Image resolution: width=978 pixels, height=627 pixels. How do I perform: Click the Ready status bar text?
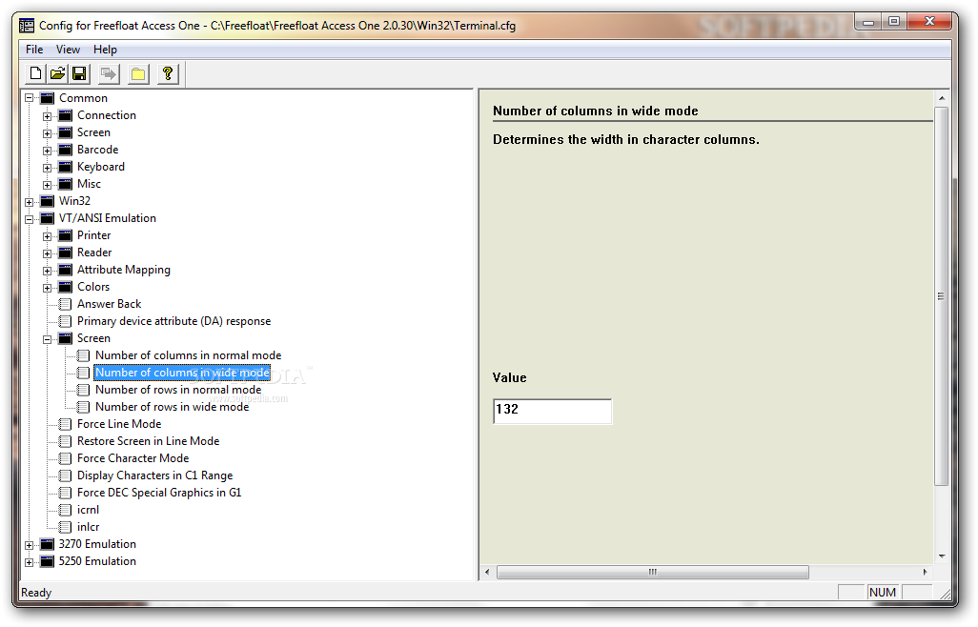coord(36,593)
